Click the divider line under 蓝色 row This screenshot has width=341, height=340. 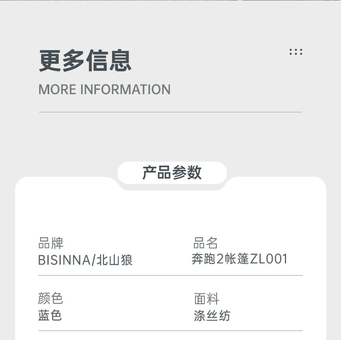pyautogui.click(x=170, y=331)
